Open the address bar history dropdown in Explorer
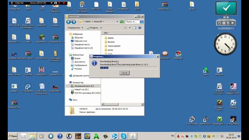This screenshot has height=140, width=249. [x=117, y=22]
